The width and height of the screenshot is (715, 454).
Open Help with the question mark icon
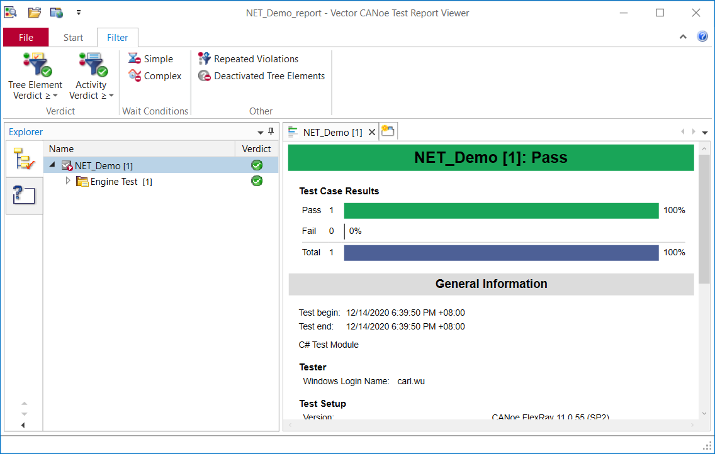(702, 36)
